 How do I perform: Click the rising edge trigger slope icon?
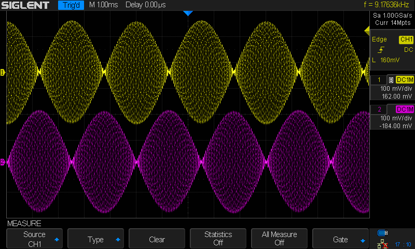click(x=381, y=50)
